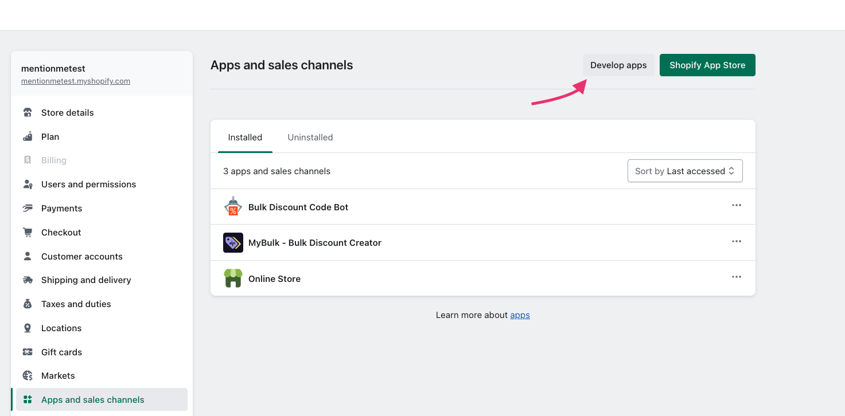
Task: Click the Taxes and duties icon
Action: [28, 304]
